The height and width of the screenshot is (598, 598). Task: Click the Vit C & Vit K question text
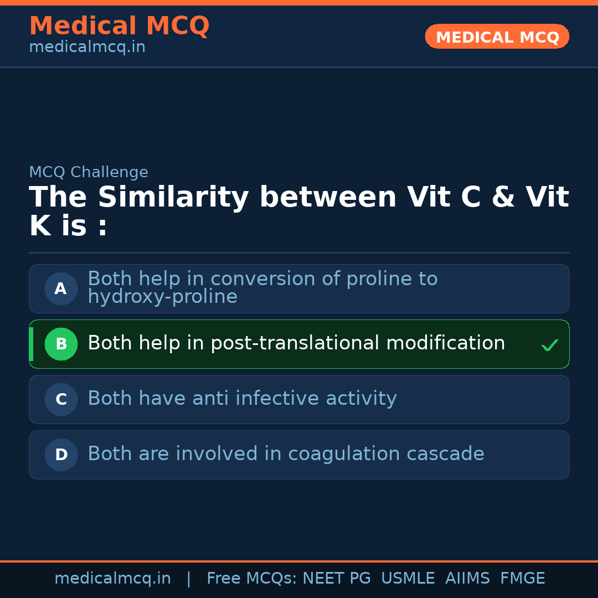(299, 212)
